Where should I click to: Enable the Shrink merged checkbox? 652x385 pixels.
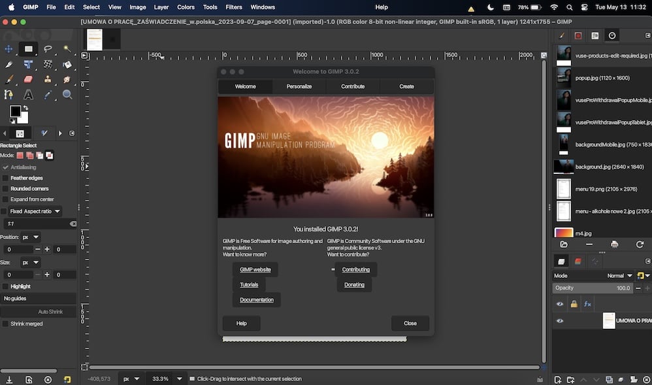[5, 324]
